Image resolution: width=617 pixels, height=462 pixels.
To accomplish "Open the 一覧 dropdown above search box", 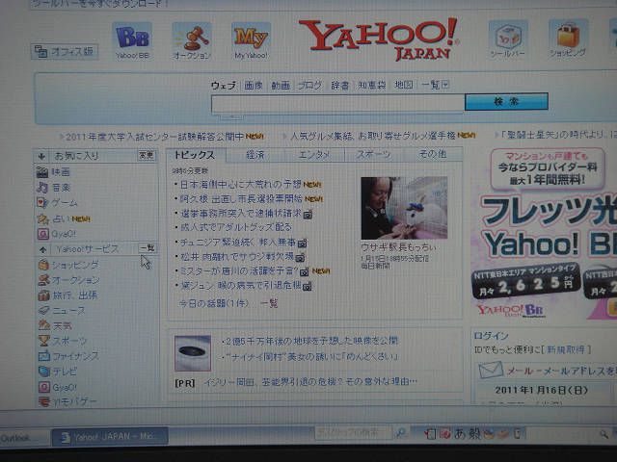I will (x=435, y=85).
